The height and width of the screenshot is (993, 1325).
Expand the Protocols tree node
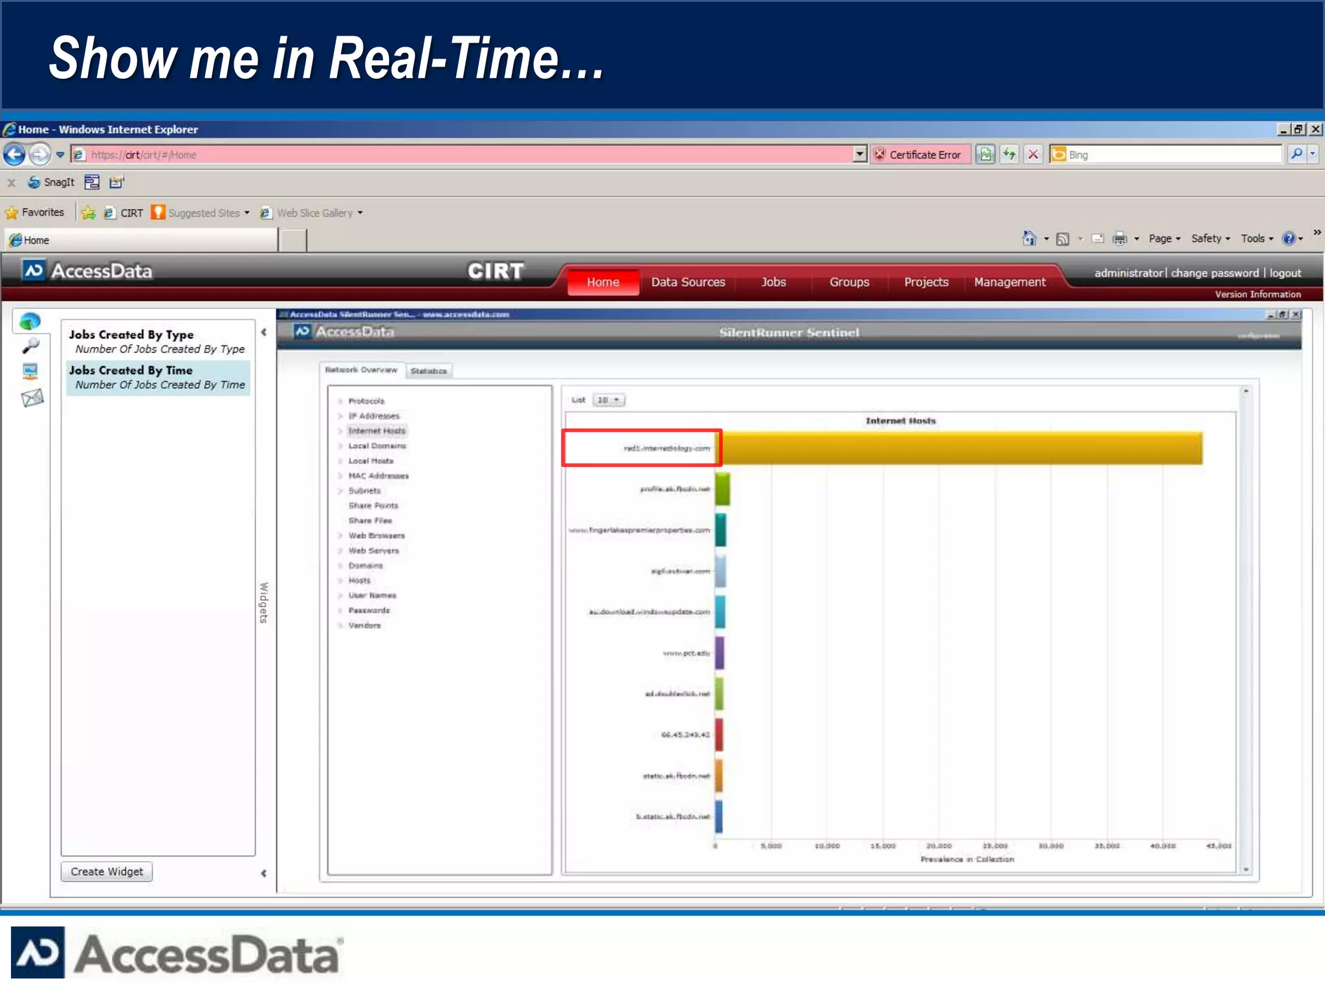coord(340,401)
